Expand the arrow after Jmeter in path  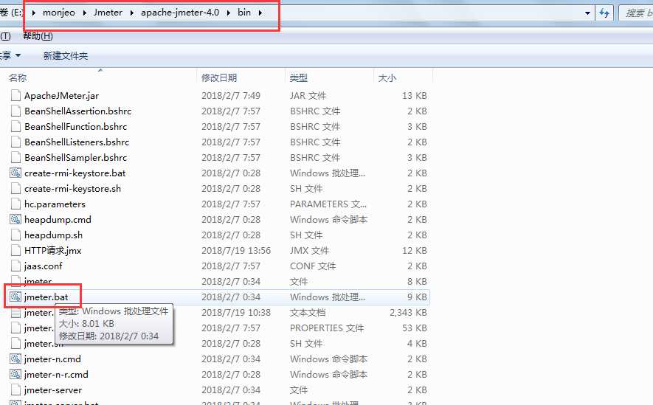coord(131,13)
